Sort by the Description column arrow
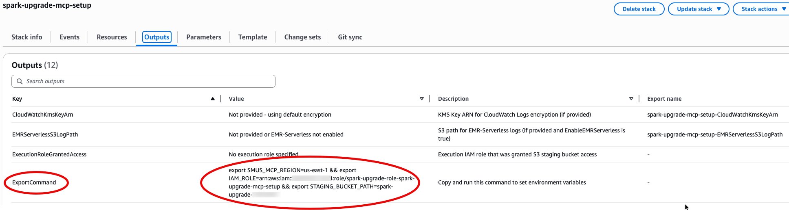This screenshot has height=210, width=789. (x=631, y=99)
